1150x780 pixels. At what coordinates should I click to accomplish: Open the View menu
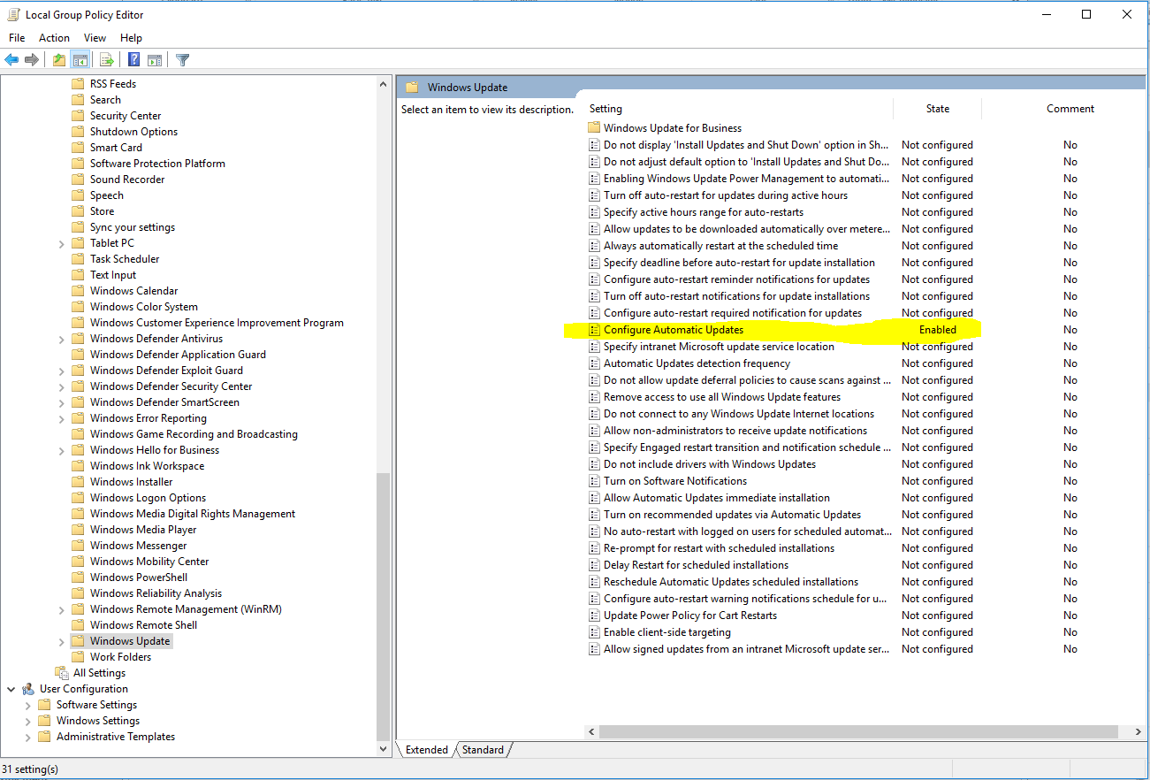pos(95,38)
